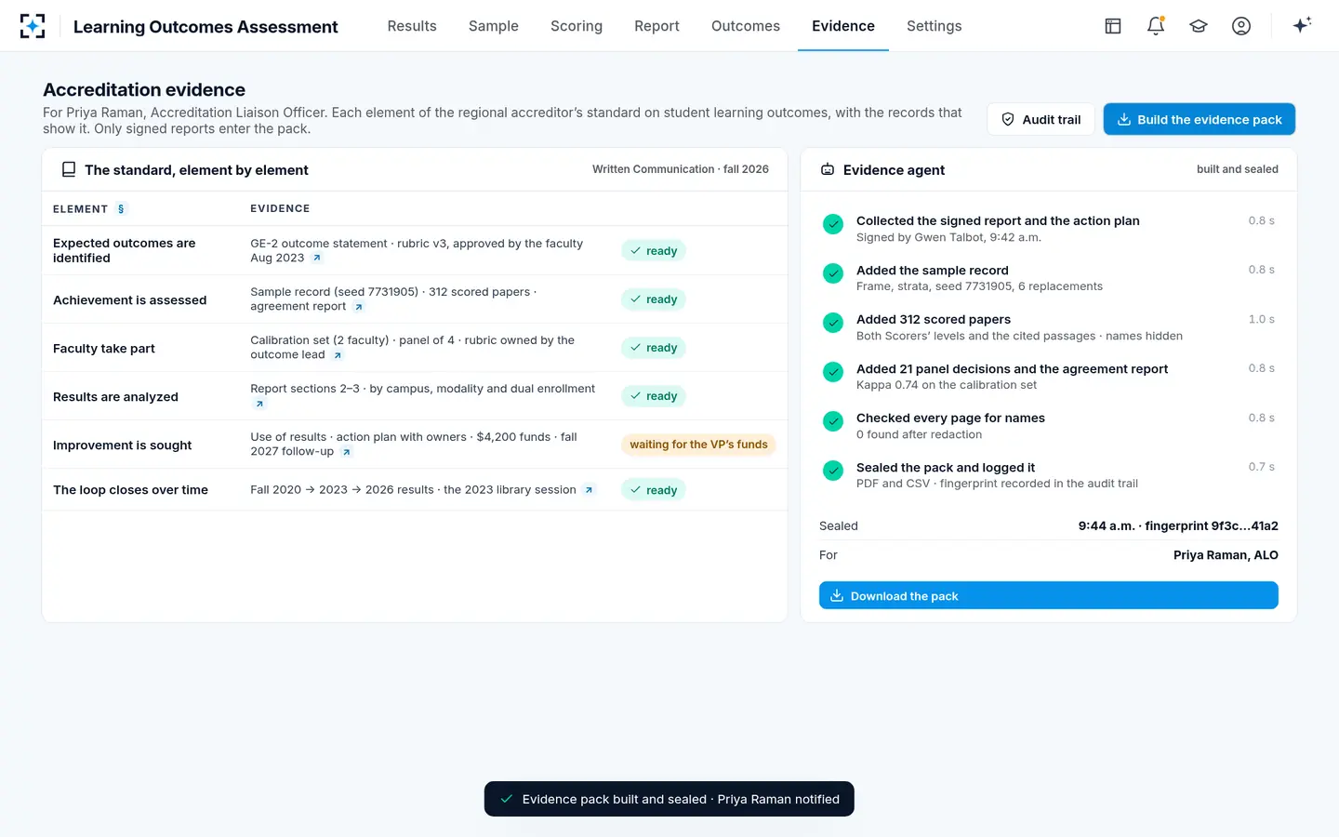Select the Evidence tab

coord(843,26)
